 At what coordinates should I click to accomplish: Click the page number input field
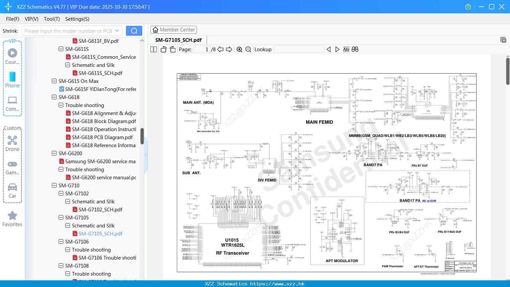tap(202, 49)
